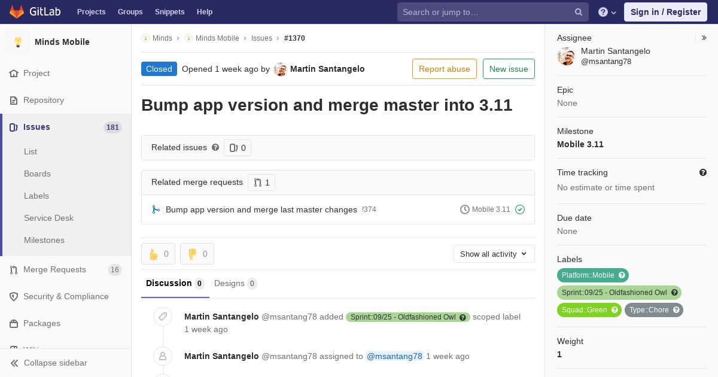Open the Projects menu
Viewport: 718px width, 377px height.
pos(91,12)
